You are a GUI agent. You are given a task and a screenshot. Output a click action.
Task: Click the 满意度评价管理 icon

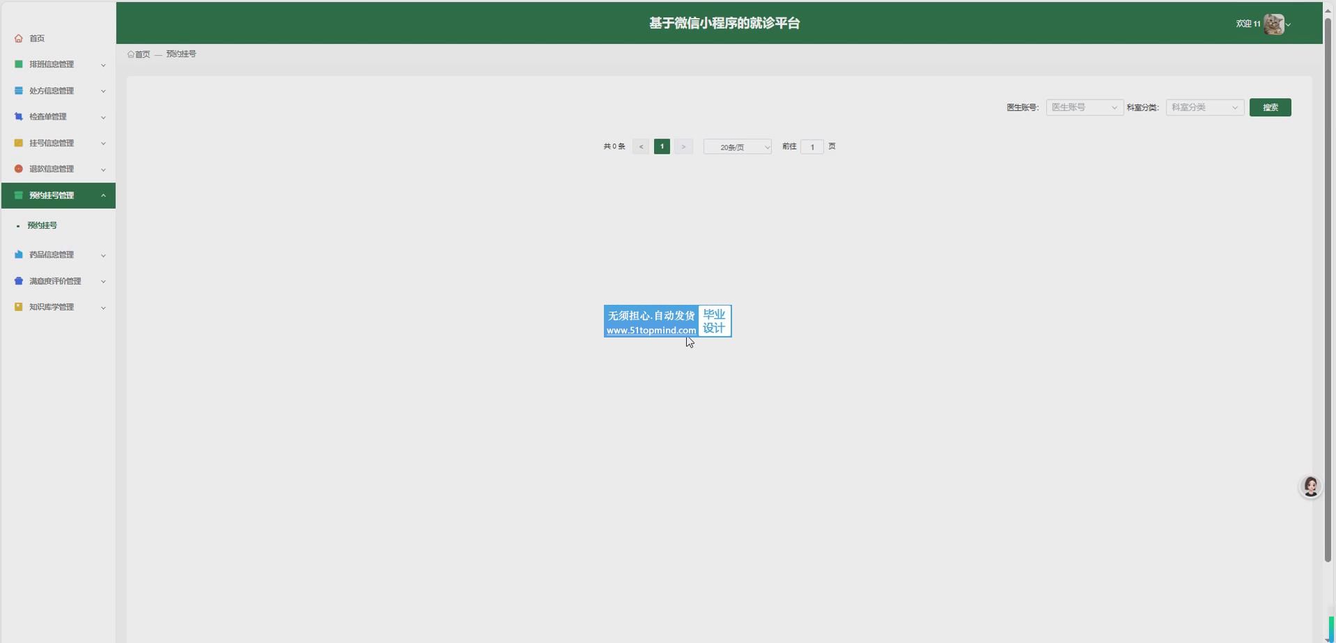[19, 281]
